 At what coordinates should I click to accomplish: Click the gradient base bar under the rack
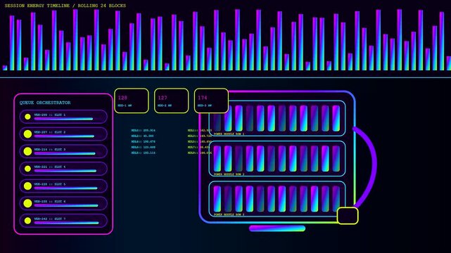point(277,228)
